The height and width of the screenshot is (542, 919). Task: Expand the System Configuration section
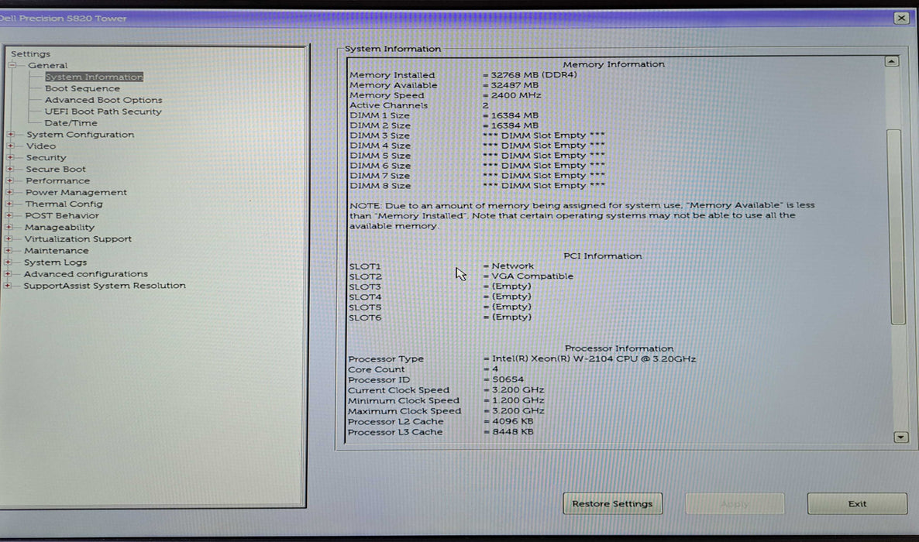tap(11, 134)
